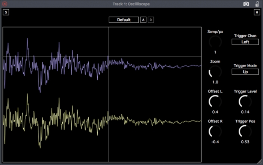Open the Default preset dropdown
Viewport: 263px width, 165px height.
coord(124,20)
